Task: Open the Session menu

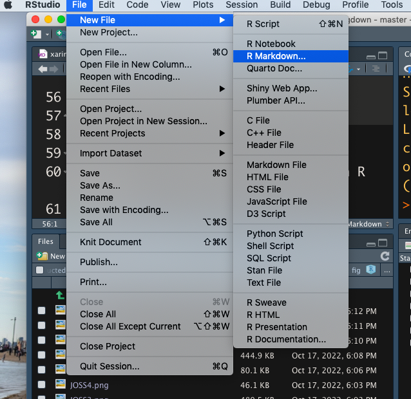Action: point(242,5)
